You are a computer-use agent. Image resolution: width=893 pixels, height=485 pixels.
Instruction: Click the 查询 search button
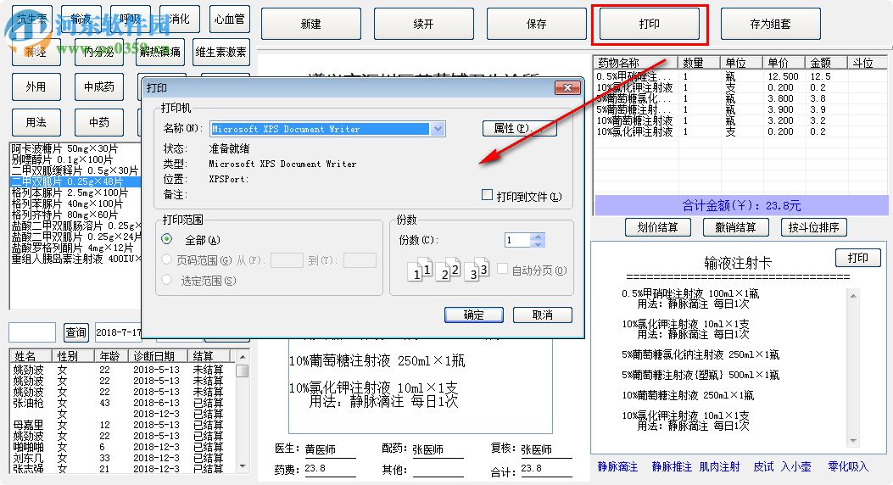tap(75, 332)
